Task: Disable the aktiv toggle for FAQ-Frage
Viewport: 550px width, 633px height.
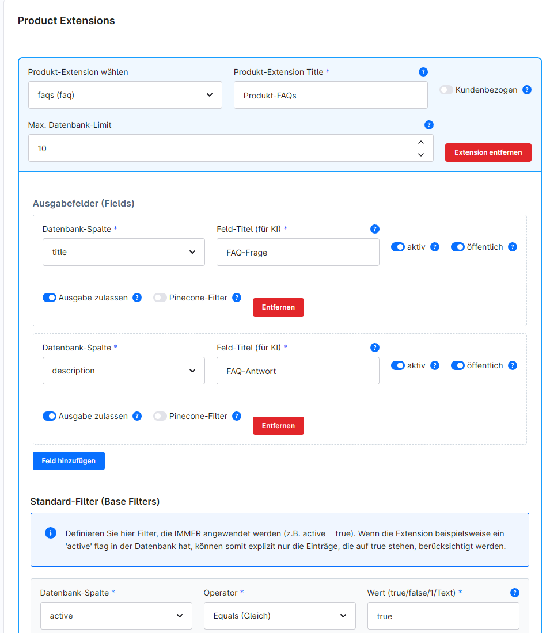Action: [x=398, y=246]
